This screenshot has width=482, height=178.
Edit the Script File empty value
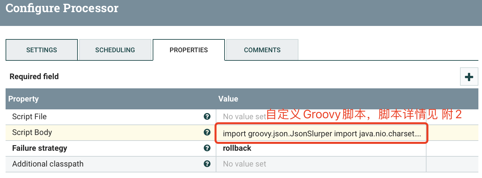pyautogui.click(x=321, y=117)
